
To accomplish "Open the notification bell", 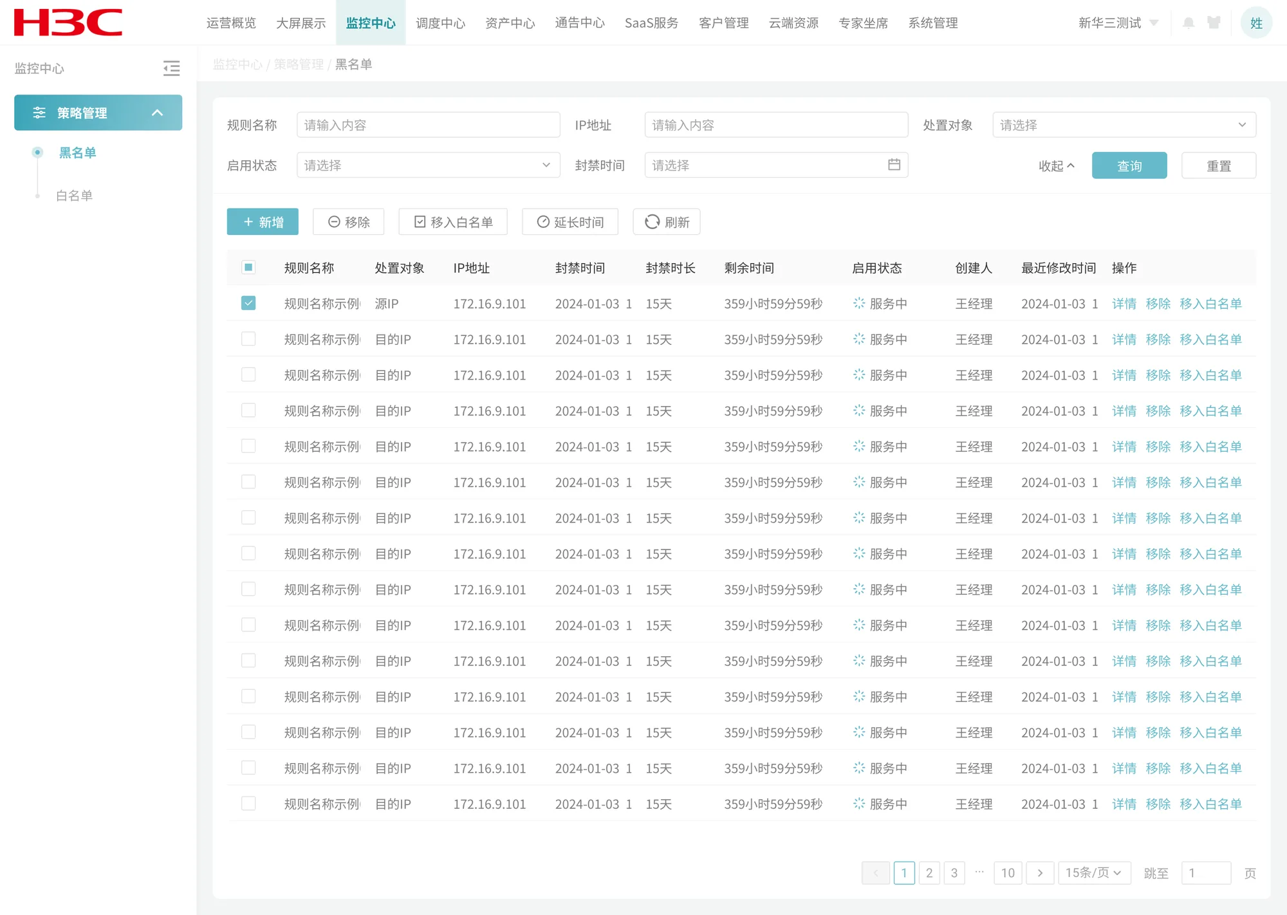I will click(1189, 23).
